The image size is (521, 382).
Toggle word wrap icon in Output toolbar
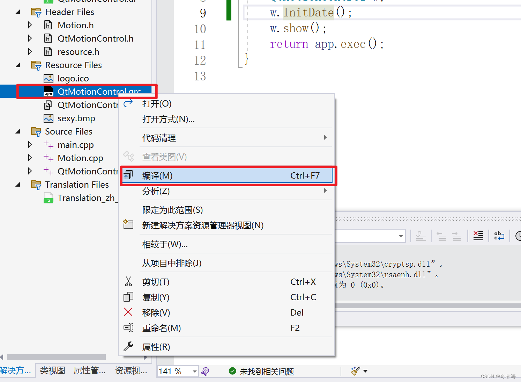[499, 236]
